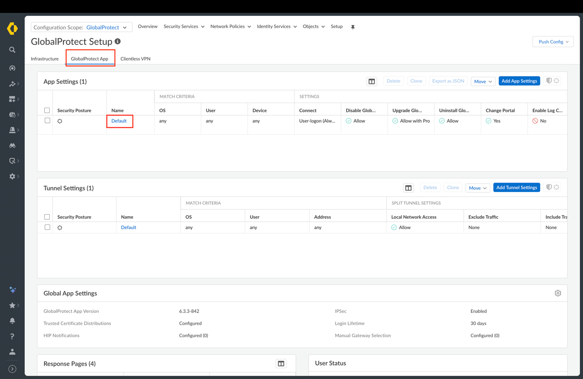Open the gear settings sidebar icon

pos(12,176)
